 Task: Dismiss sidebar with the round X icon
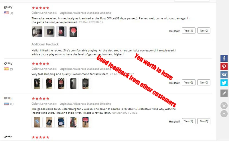coord(224,106)
